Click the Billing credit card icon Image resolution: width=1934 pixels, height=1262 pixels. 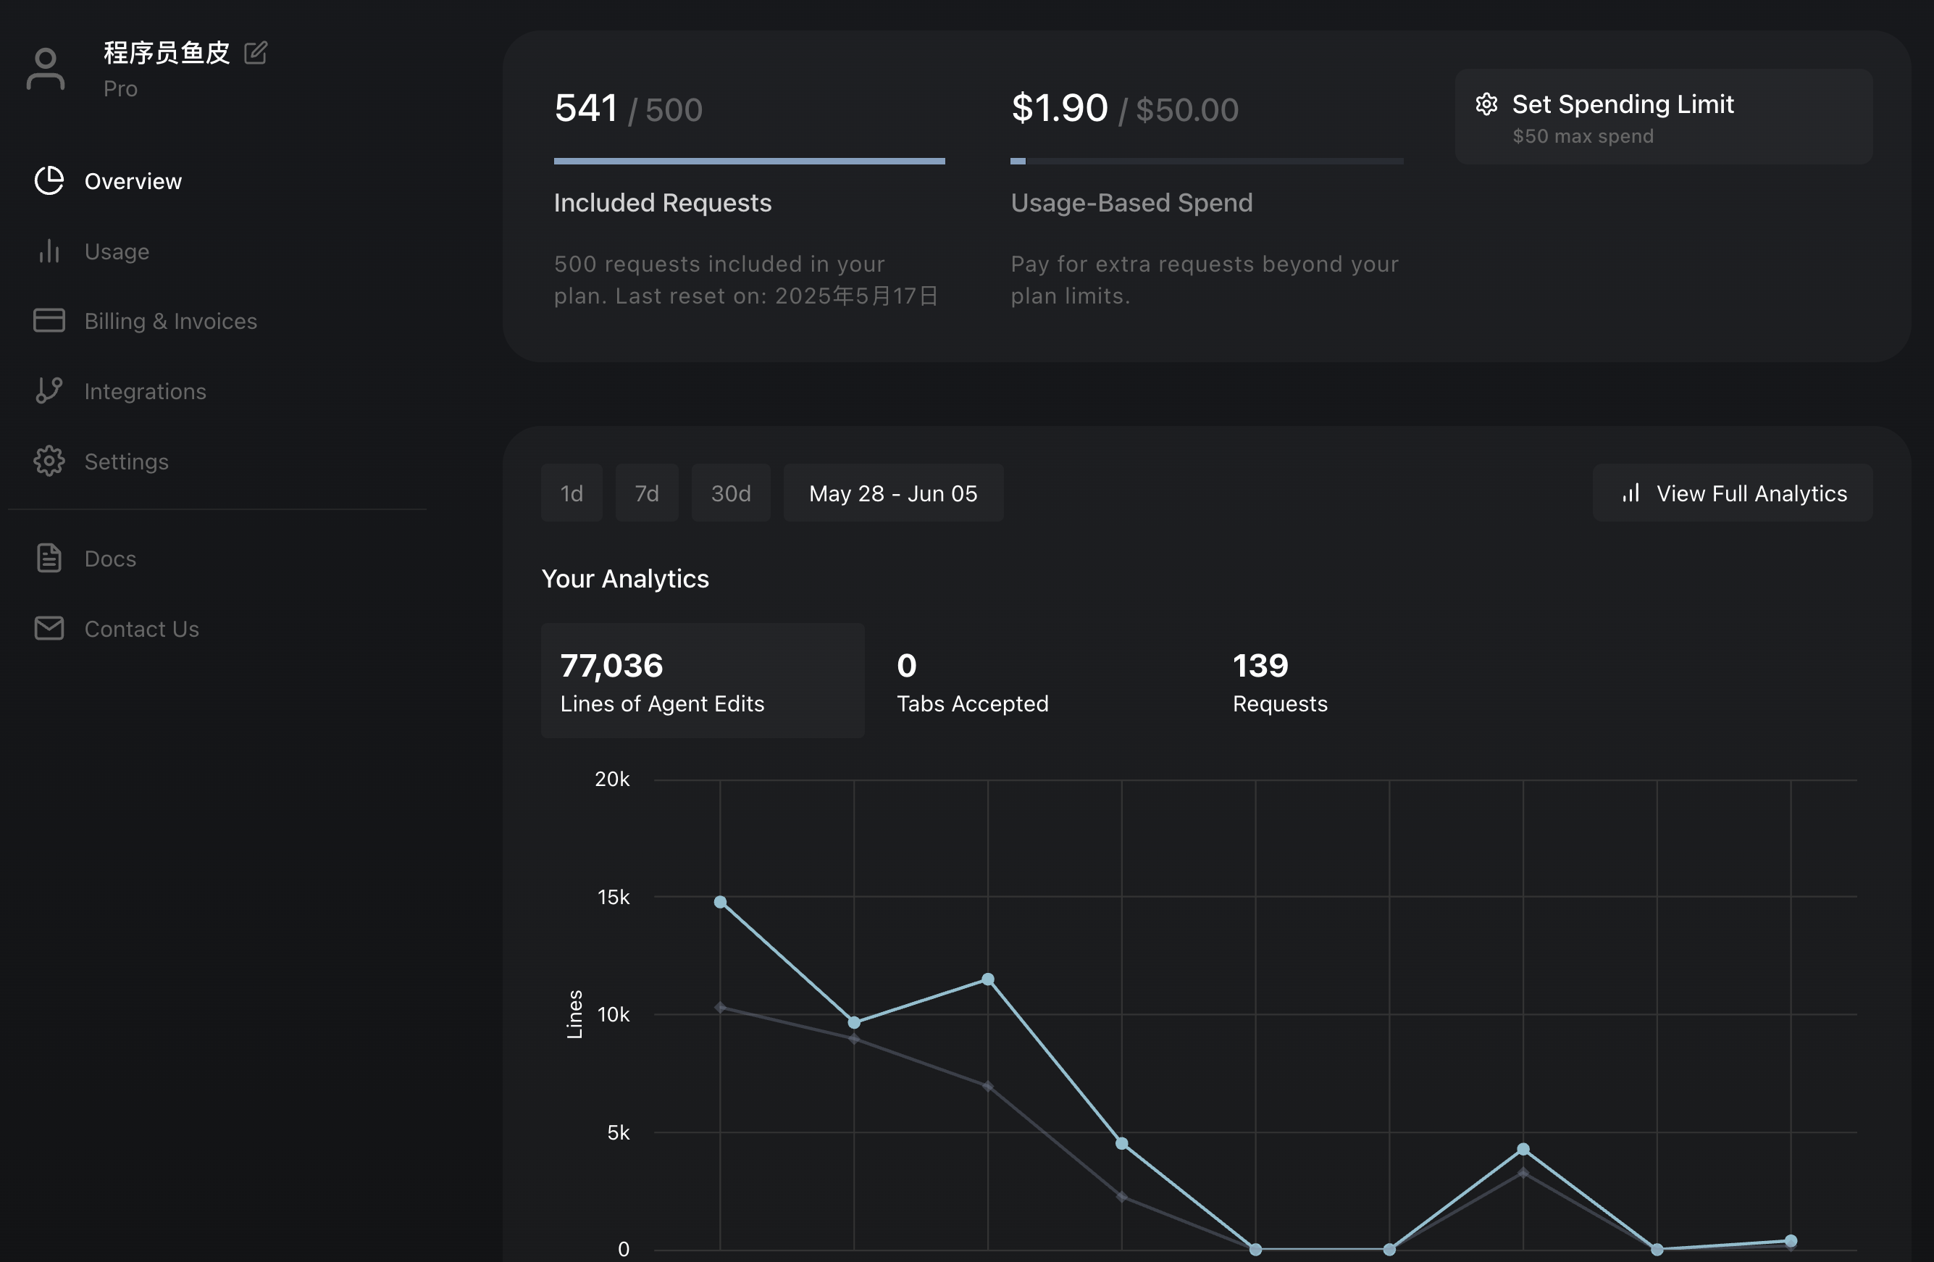point(49,320)
